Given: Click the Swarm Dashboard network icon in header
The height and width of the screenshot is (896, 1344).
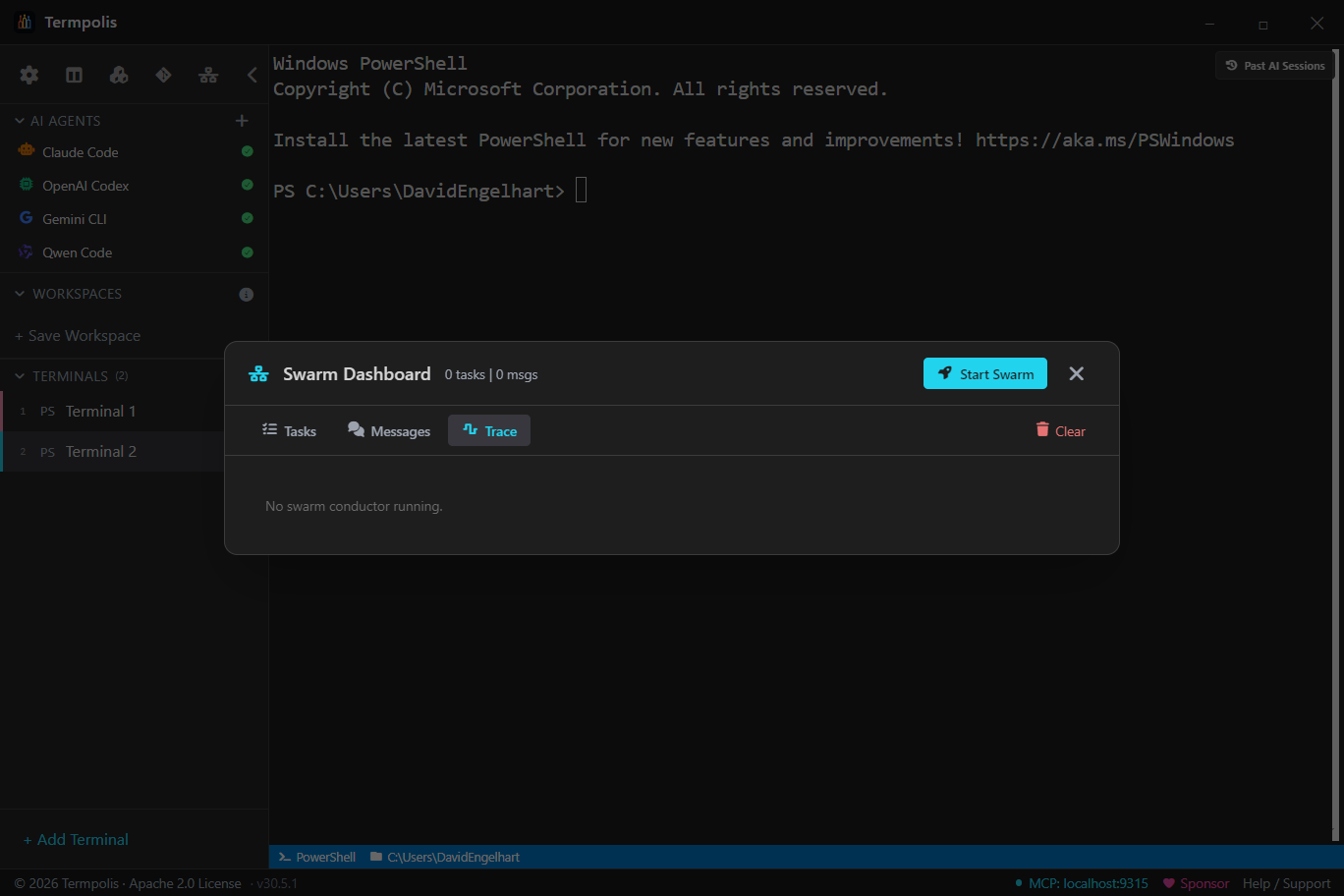Looking at the screenshot, I should coord(258,374).
